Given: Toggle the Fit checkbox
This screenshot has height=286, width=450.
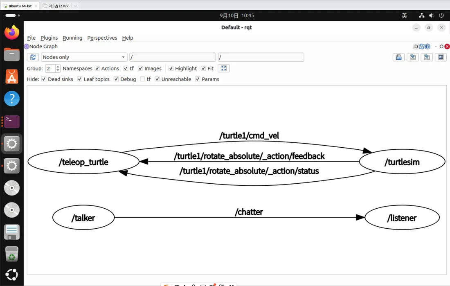Looking at the screenshot, I should pyautogui.click(x=203, y=68).
